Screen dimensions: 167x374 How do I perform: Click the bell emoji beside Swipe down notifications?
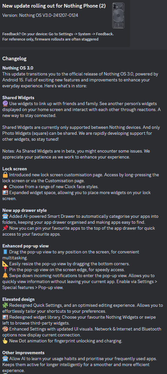[5, 276]
